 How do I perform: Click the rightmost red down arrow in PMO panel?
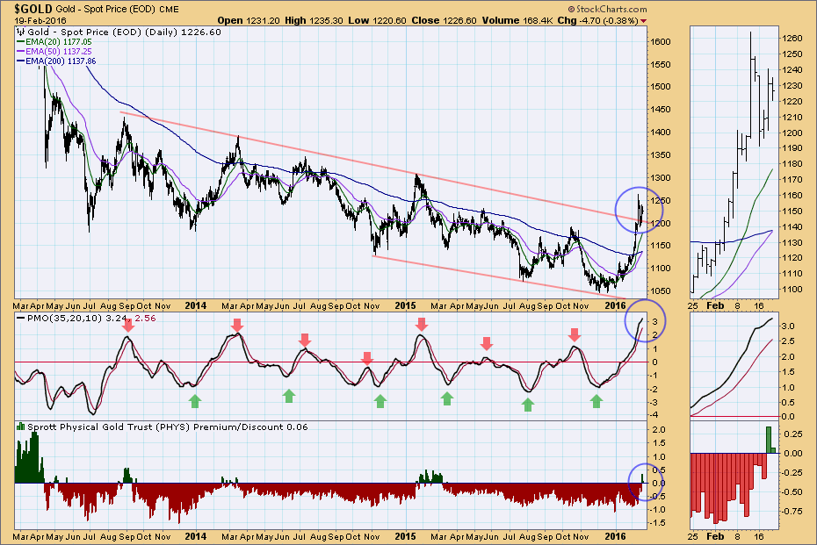click(574, 334)
